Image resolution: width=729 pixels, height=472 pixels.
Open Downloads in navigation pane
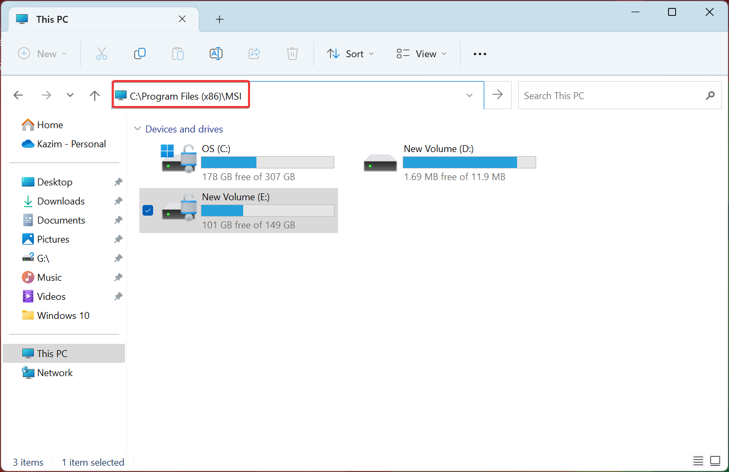coord(53,201)
